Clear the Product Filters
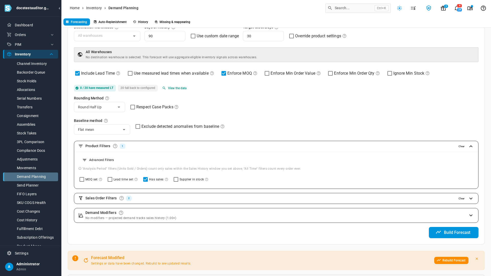Viewport: 491px width, 276px height. point(462,146)
